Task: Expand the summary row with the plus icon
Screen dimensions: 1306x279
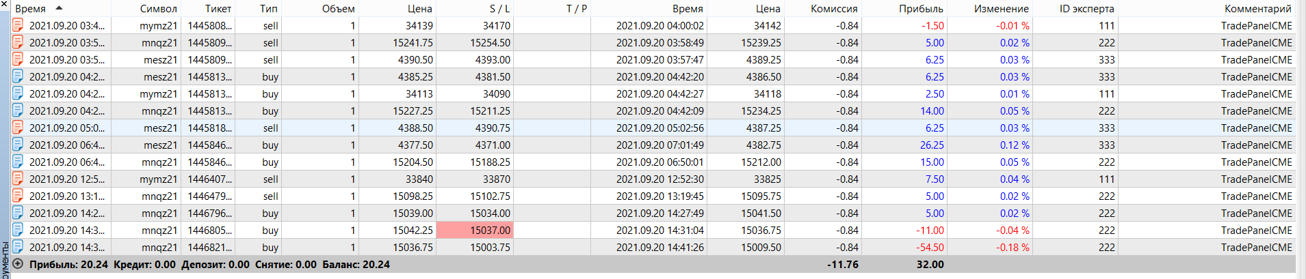Action: tap(18, 265)
